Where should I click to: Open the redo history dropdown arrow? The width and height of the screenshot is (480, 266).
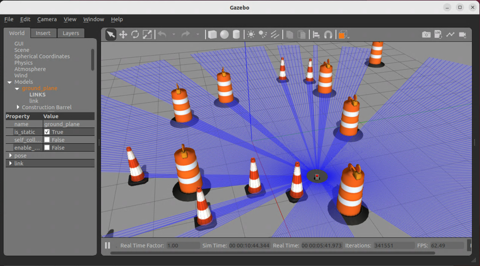[x=197, y=34]
